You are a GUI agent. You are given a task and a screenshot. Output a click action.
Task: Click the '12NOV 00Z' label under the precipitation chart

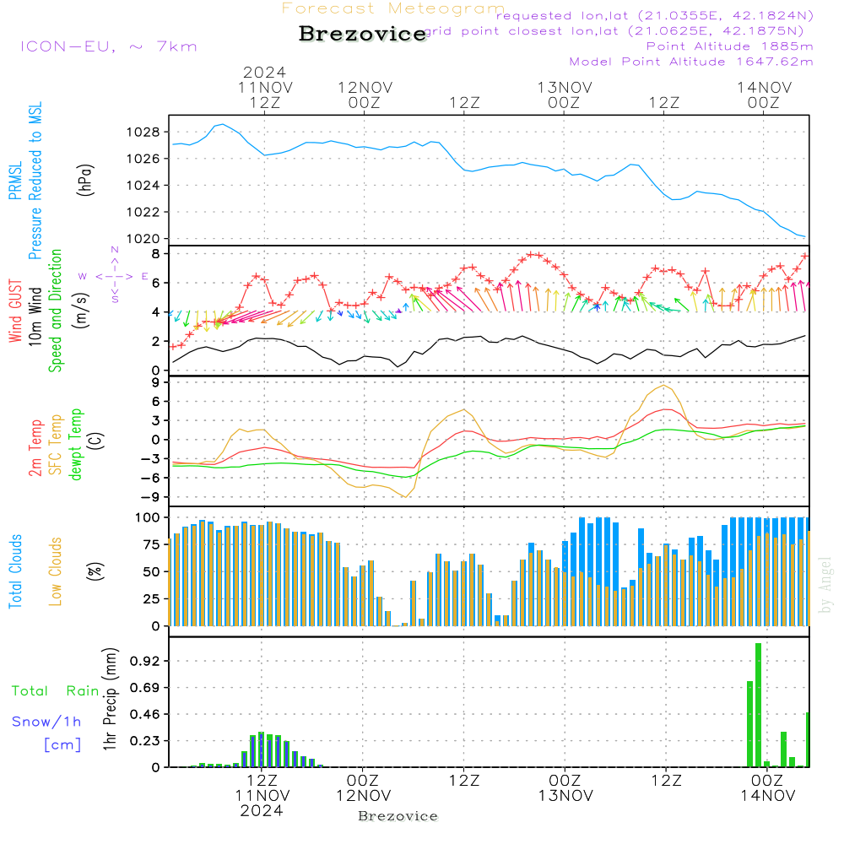tap(363, 787)
